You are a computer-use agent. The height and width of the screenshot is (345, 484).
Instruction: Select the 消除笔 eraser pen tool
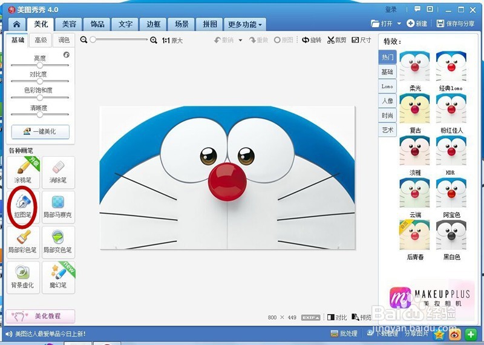(58, 172)
